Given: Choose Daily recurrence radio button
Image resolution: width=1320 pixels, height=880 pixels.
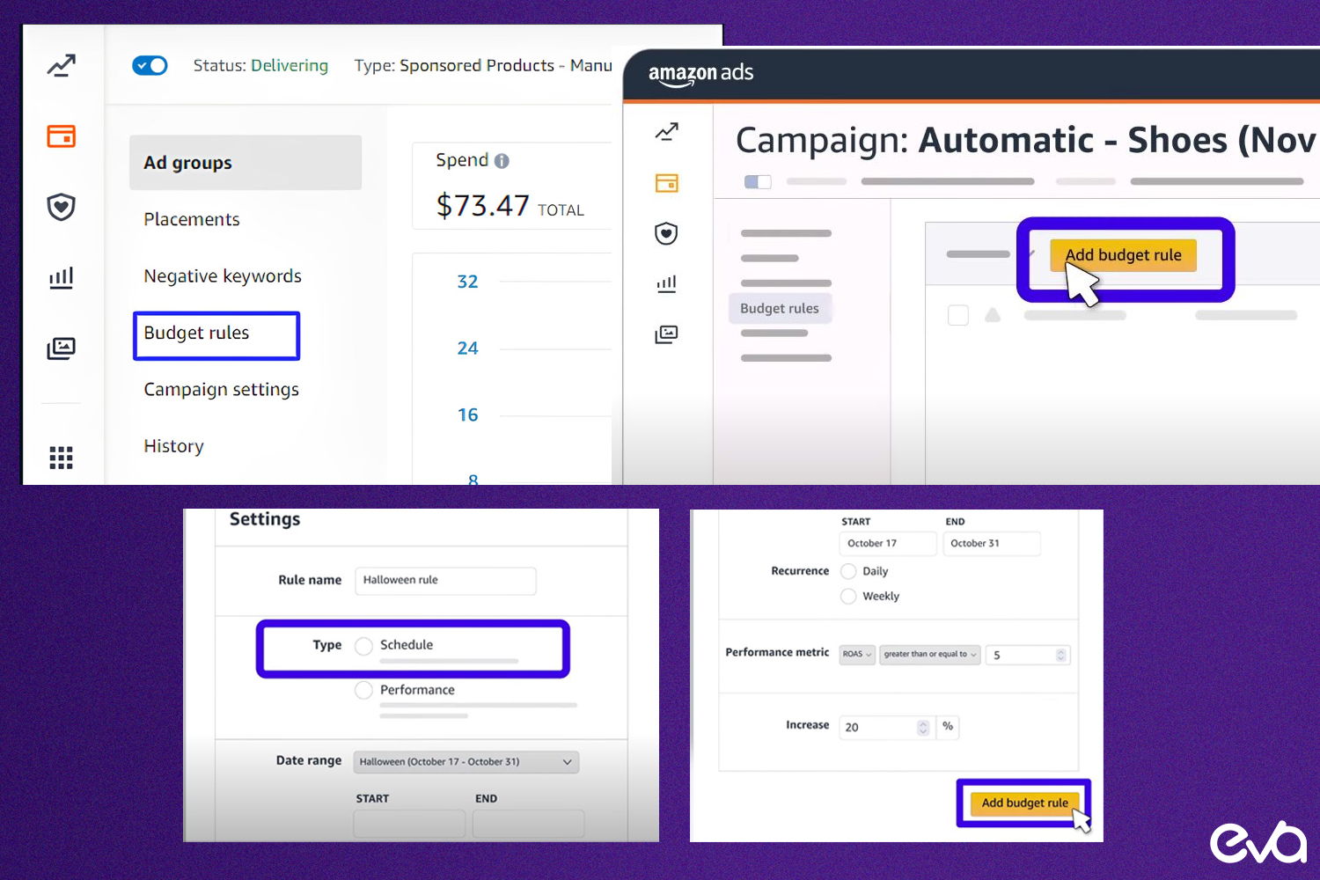Looking at the screenshot, I should (848, 571).
